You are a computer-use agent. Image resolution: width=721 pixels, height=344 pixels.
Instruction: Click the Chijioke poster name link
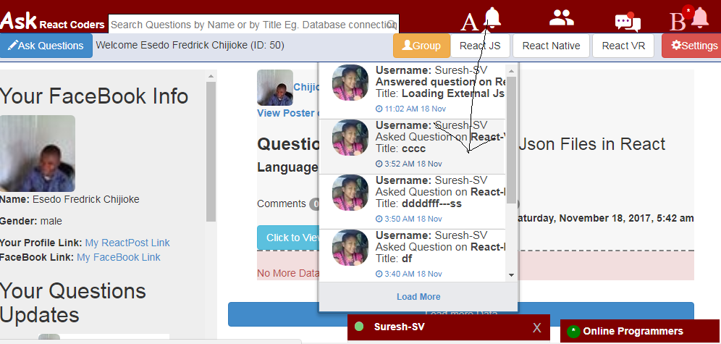tap(305, 87)
